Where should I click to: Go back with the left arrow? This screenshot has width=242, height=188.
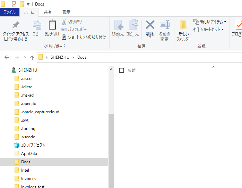point(7,58)
